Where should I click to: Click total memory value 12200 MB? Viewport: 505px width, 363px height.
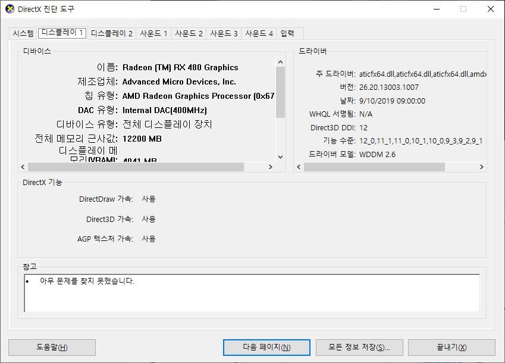(x=142, y=139)
